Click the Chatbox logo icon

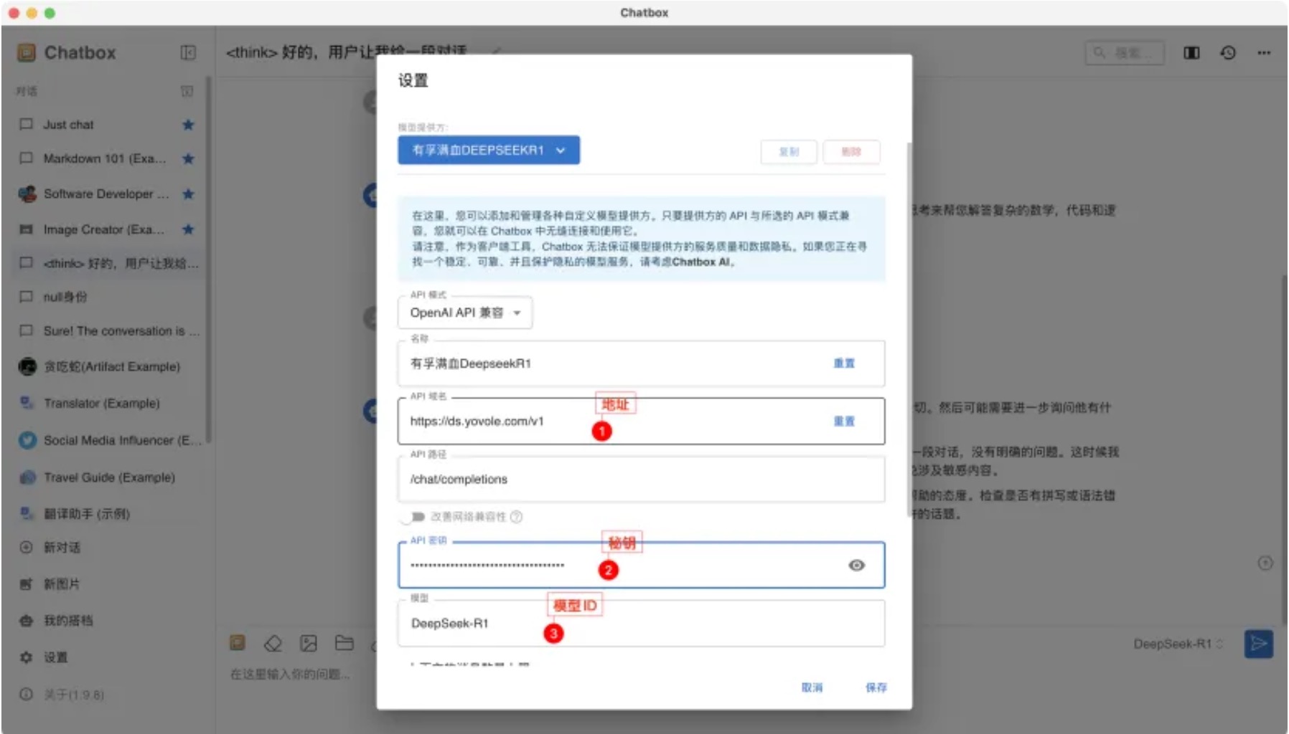[x=27, y=52]
